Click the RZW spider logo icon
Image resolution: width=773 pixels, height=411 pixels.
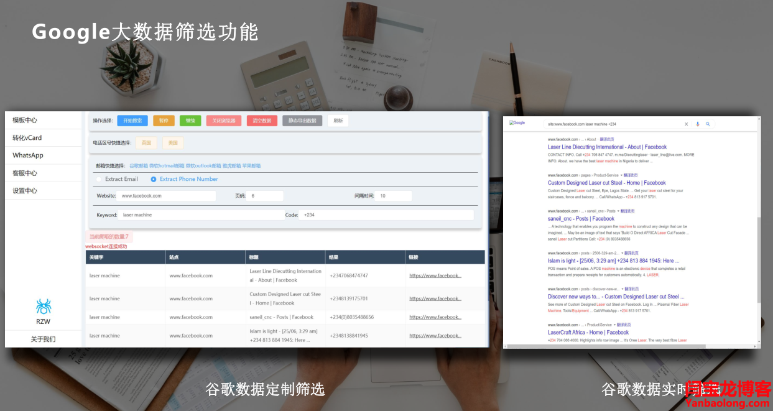tap(43, 306)
